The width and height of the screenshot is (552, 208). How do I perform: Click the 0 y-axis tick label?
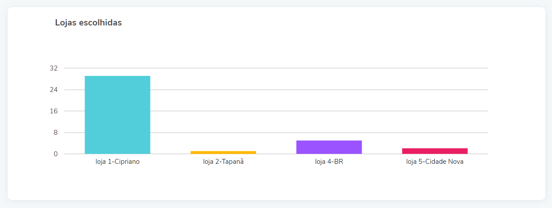pyautogui.click(x=56, y=154)
